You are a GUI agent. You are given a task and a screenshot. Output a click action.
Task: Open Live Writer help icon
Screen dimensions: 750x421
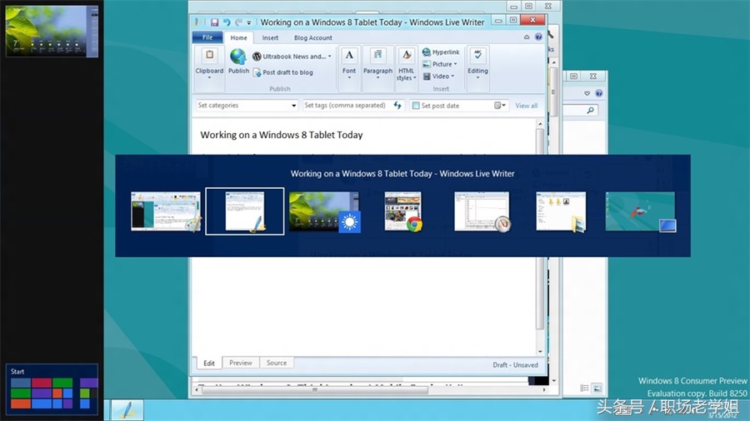pyautogui.click(x=538, y=37)
